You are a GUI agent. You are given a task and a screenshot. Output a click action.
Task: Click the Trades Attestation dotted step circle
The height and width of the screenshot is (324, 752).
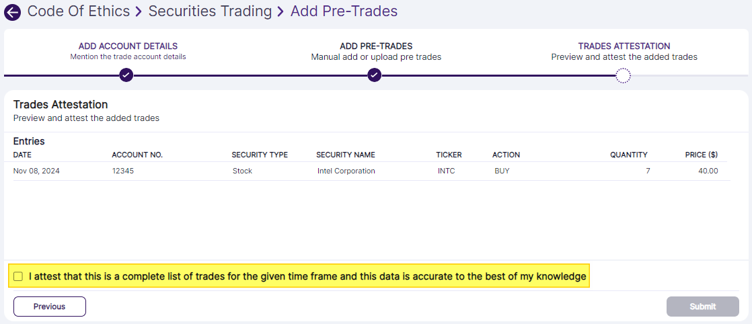click(624, 75)
